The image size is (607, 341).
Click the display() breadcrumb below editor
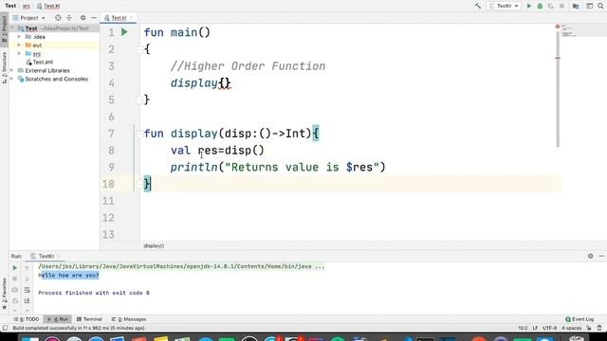[x=154, y=245]
